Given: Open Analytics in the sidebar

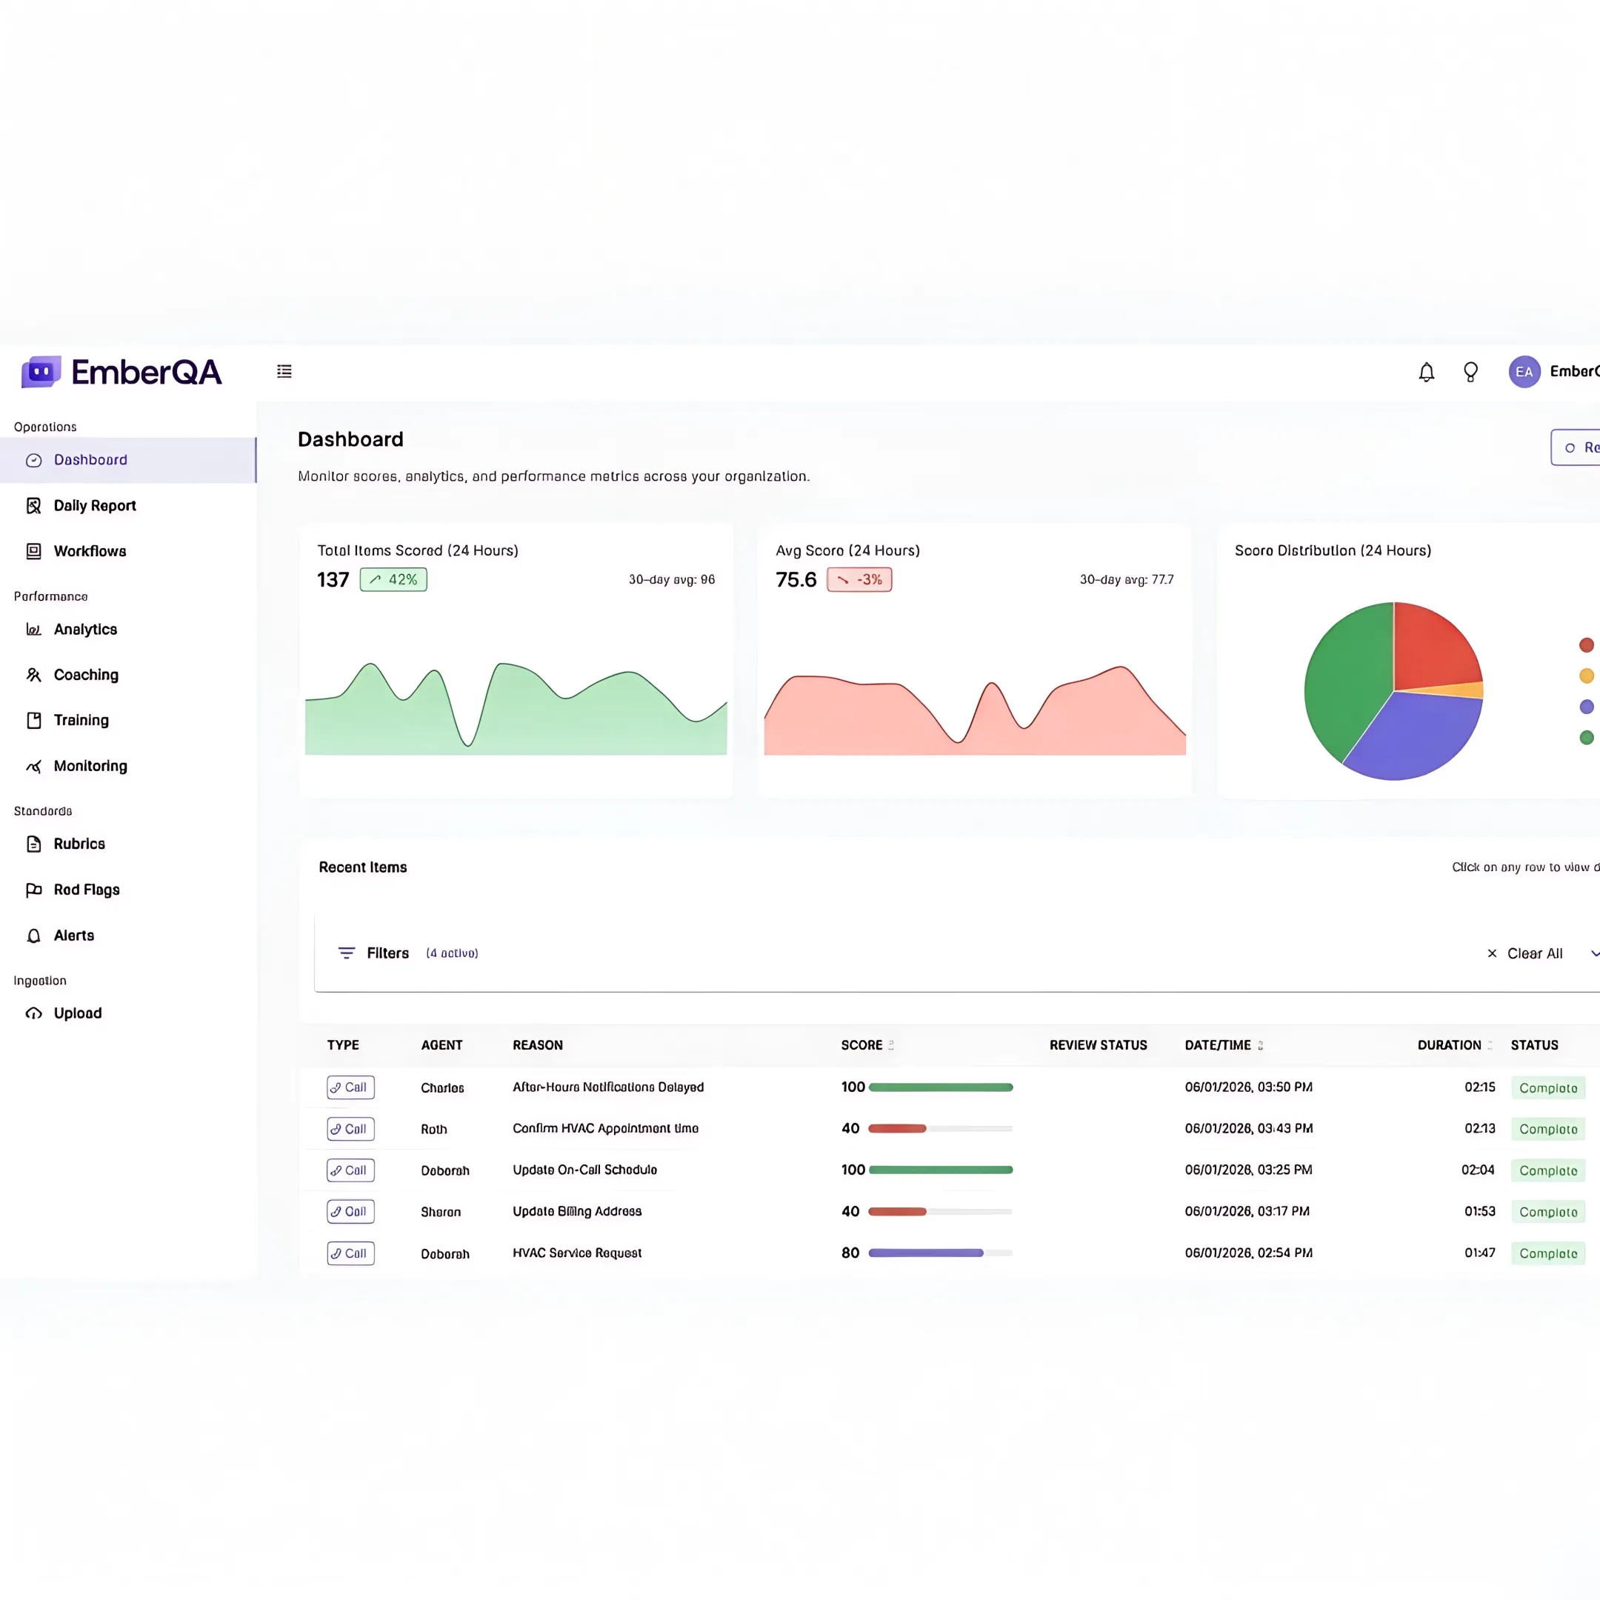Looking at the screenshot, I should click(x=128, y=630).
